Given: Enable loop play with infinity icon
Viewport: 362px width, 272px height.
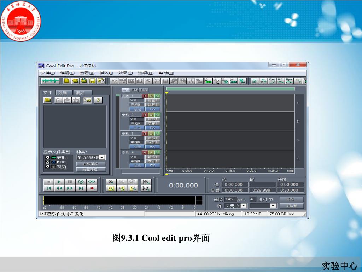Looking at the screenshot, I should [x=92, y=182].
